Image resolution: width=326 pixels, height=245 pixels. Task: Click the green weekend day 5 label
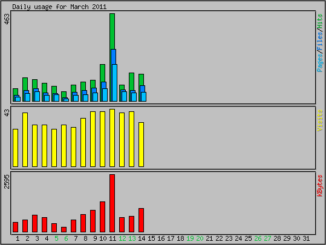(x=56, y=238)
